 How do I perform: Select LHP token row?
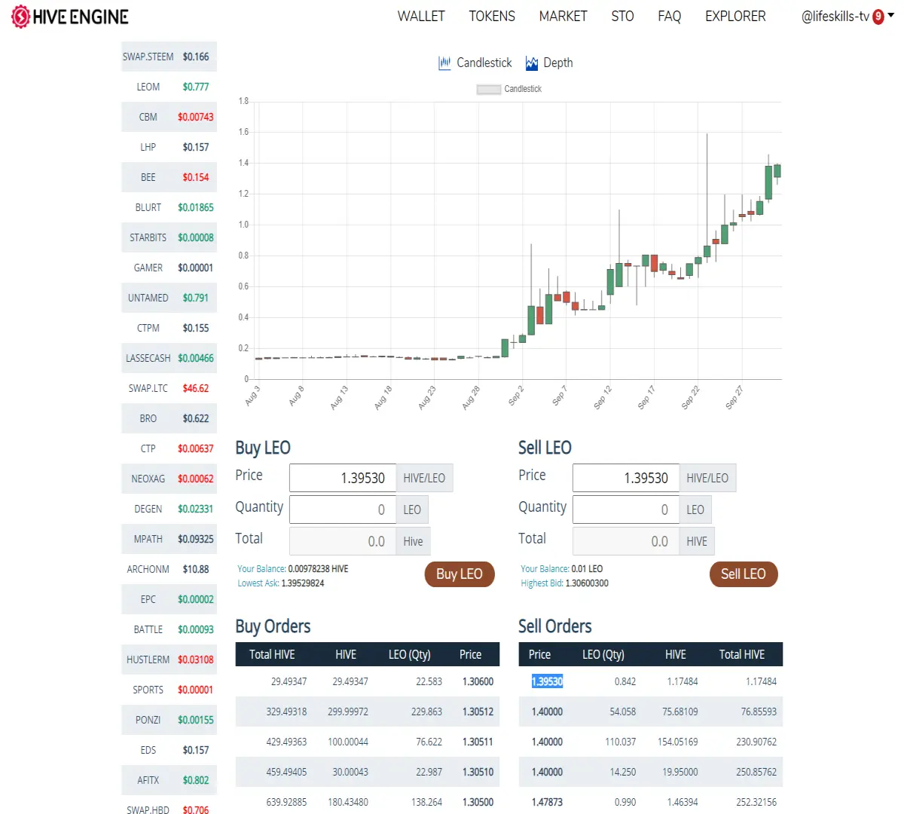point(169,147)
